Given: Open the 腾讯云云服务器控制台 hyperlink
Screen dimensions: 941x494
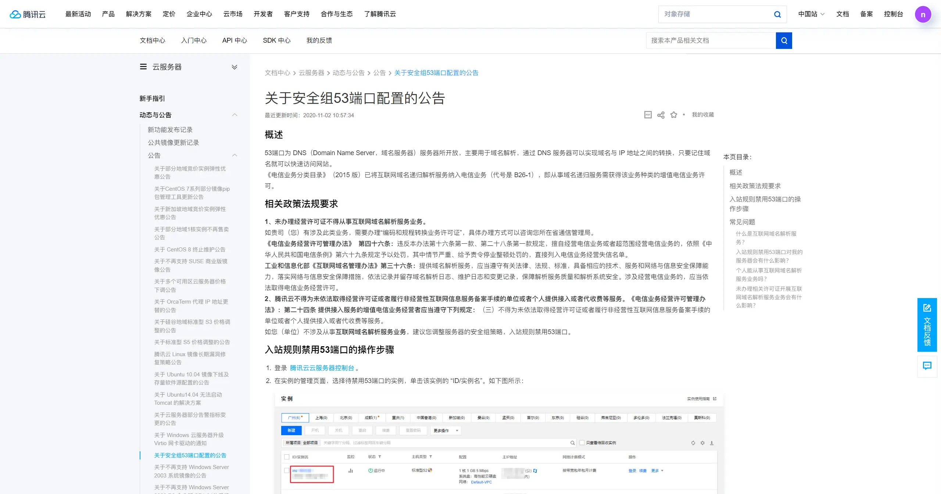Looking at the screenshot, I should pyautogui.click(x=322, y=368).
